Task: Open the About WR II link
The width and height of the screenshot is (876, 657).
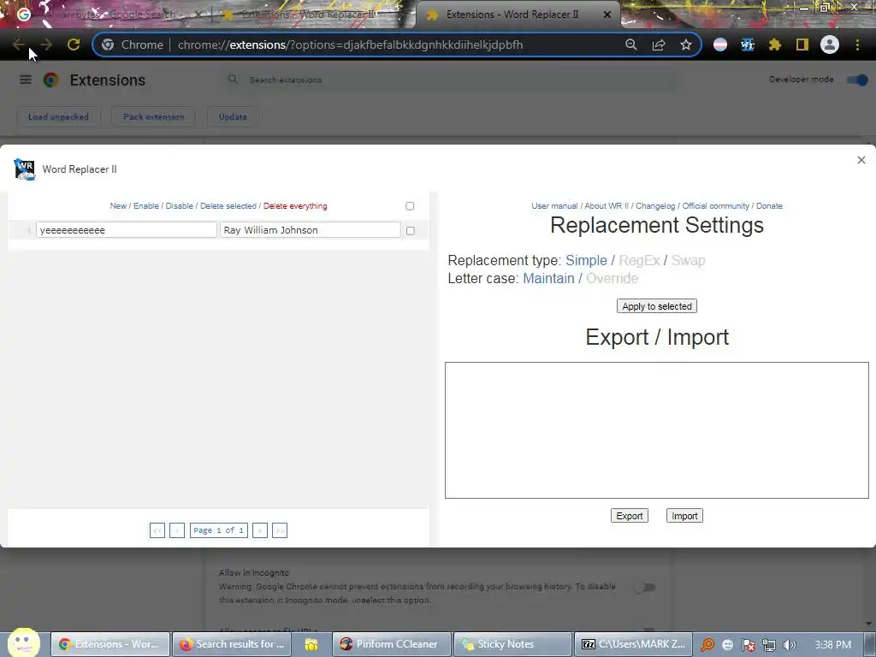Action: click(x=607, y=206)
